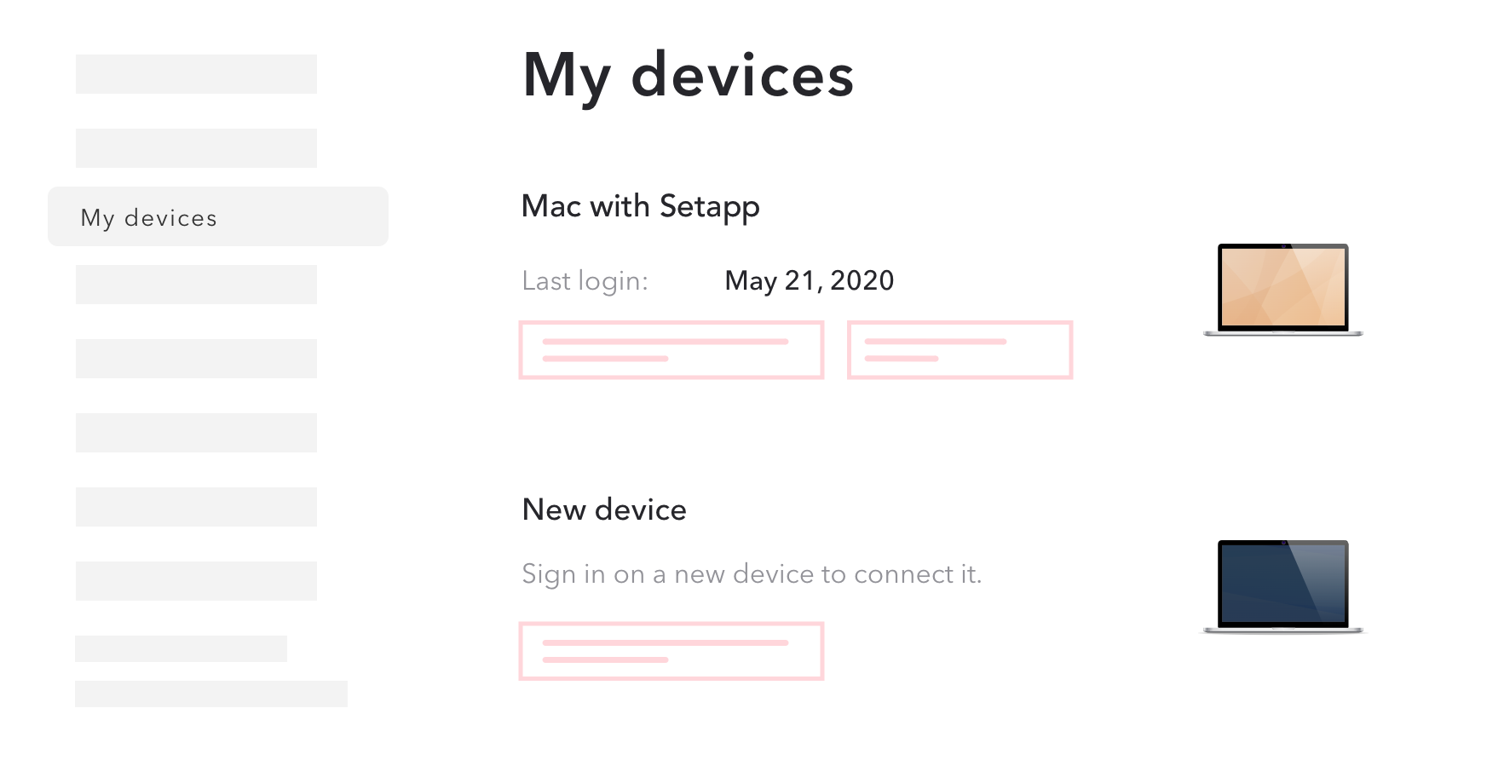Click the large My devices page title

688,77
